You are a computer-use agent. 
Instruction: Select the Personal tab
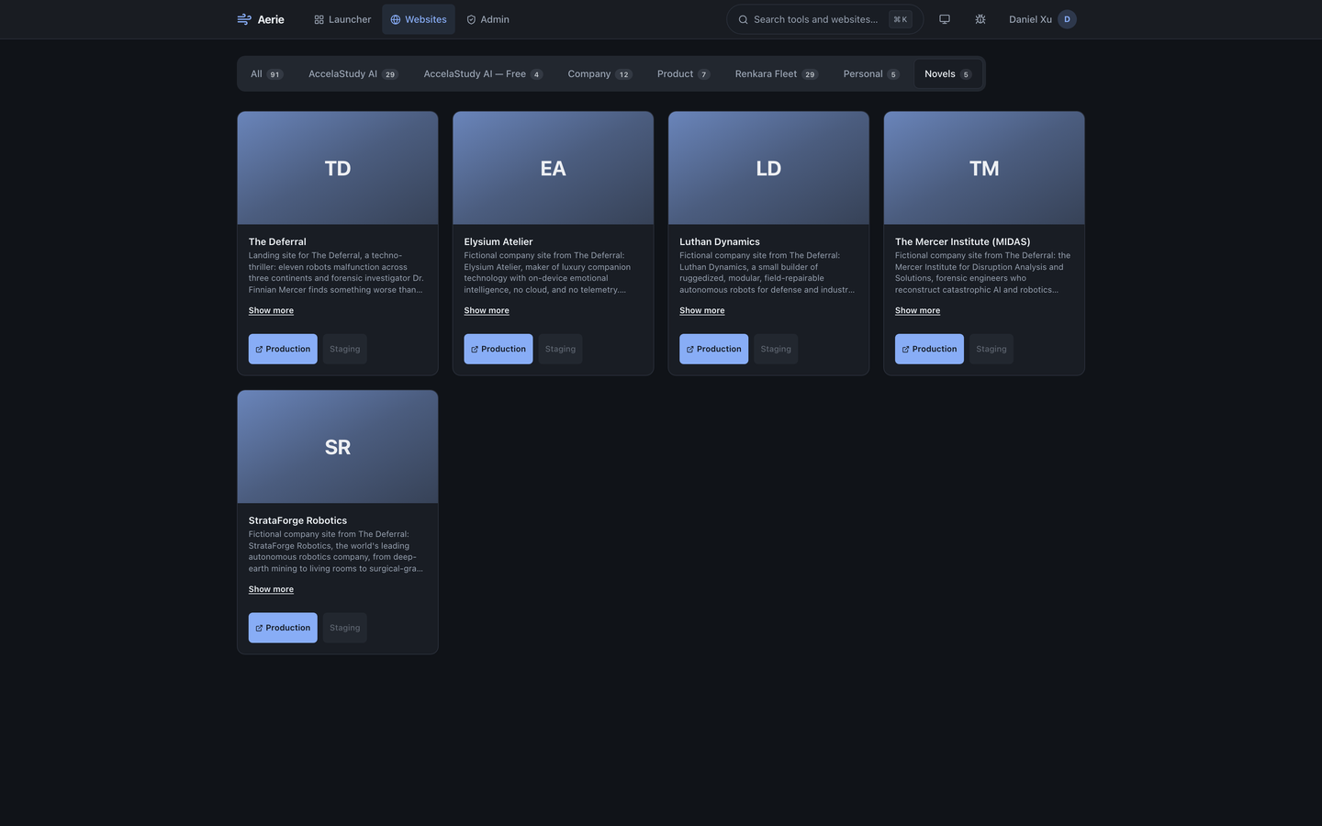870,74
